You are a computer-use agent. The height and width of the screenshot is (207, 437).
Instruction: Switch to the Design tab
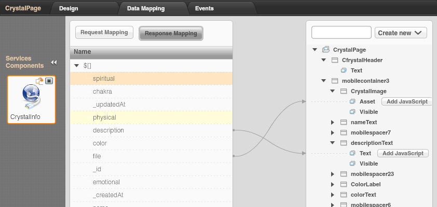[x=68, y=8]
